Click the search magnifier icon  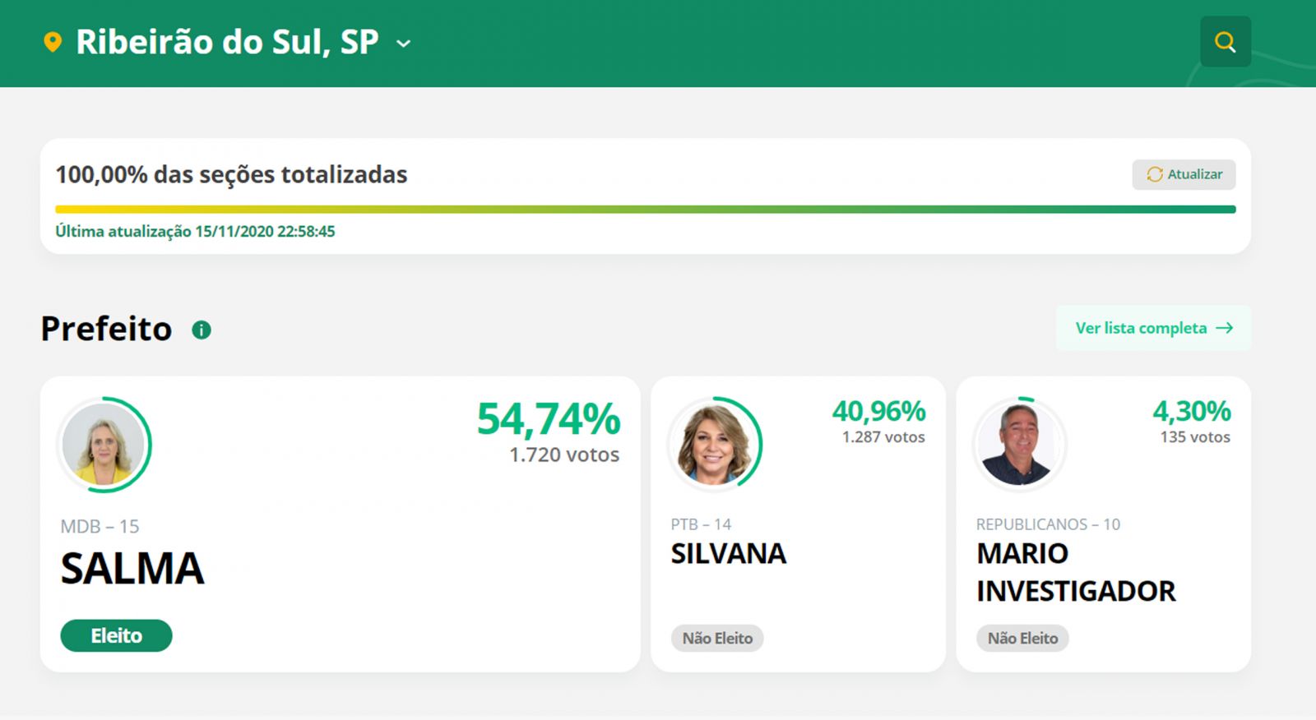click(1225, 42)
